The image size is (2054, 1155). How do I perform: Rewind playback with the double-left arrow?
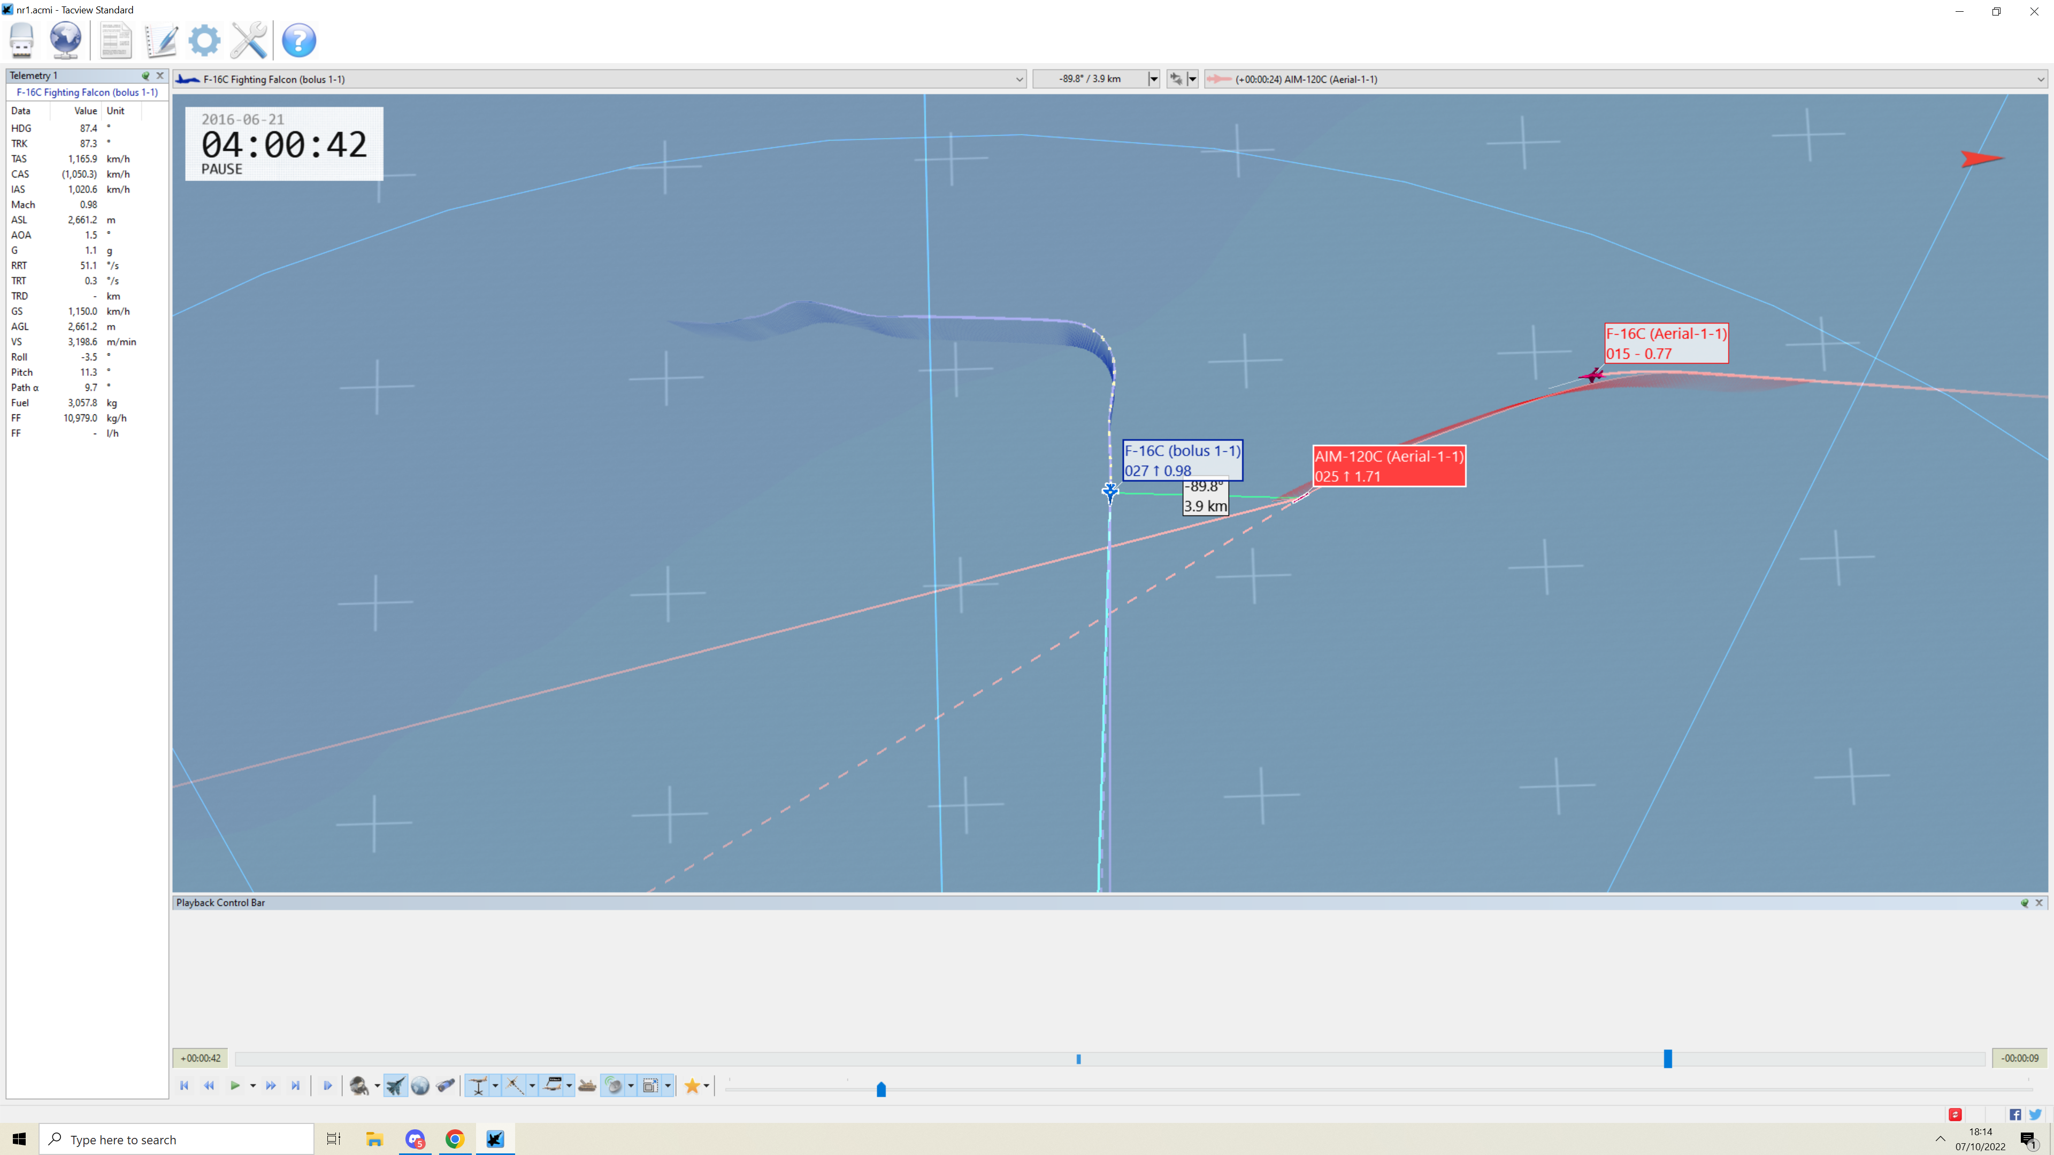pyautogui.click(x=209, y=1085)
